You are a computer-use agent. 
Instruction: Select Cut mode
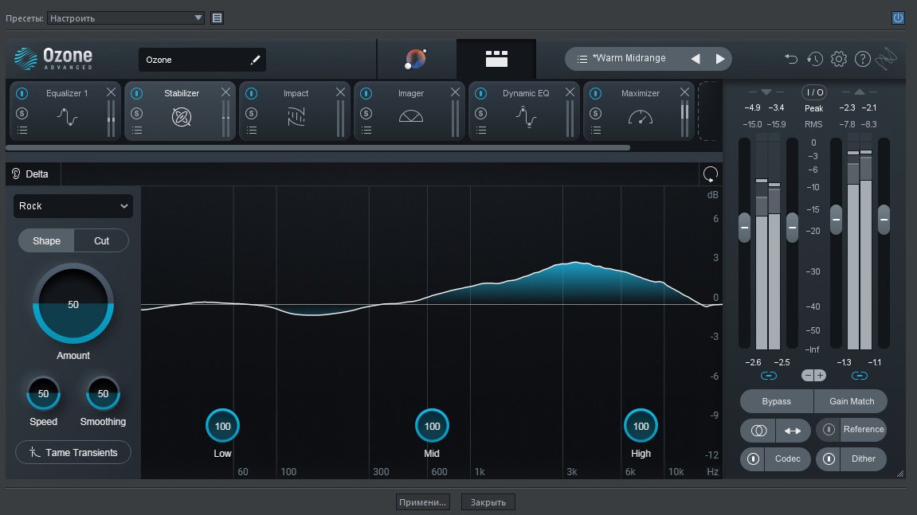point(101,241)
